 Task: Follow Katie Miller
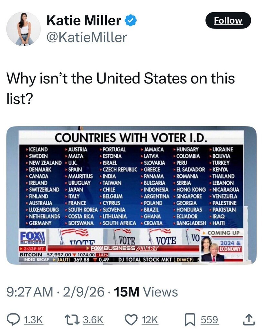(228, 21)
